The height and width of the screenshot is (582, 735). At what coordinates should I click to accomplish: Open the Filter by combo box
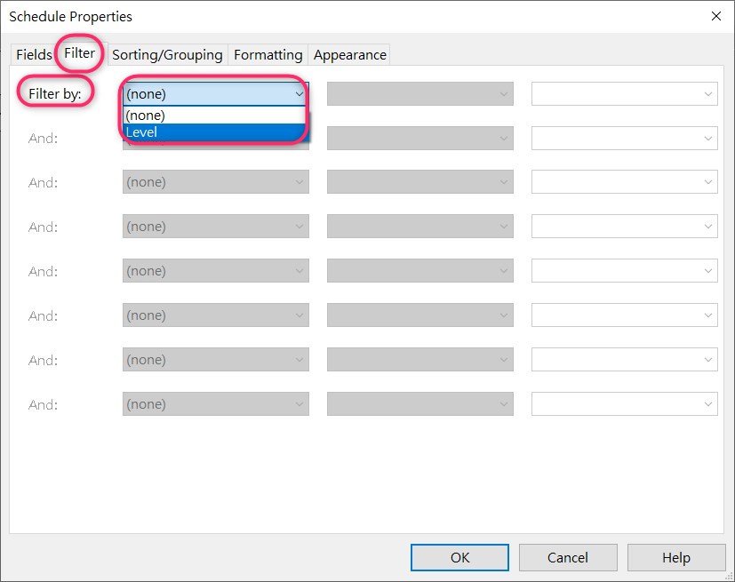pos(213,93)
